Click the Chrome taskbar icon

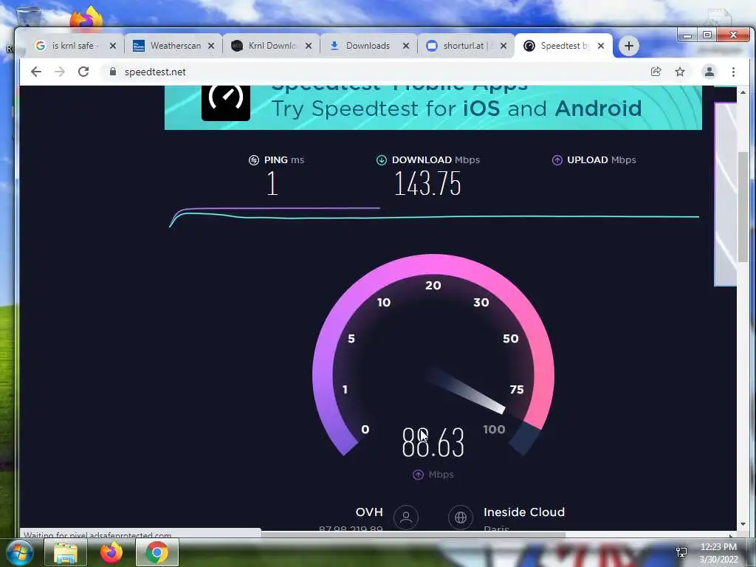tap(157, 552)
